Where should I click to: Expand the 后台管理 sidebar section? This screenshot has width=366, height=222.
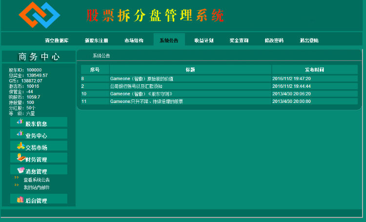pos(39,199)
